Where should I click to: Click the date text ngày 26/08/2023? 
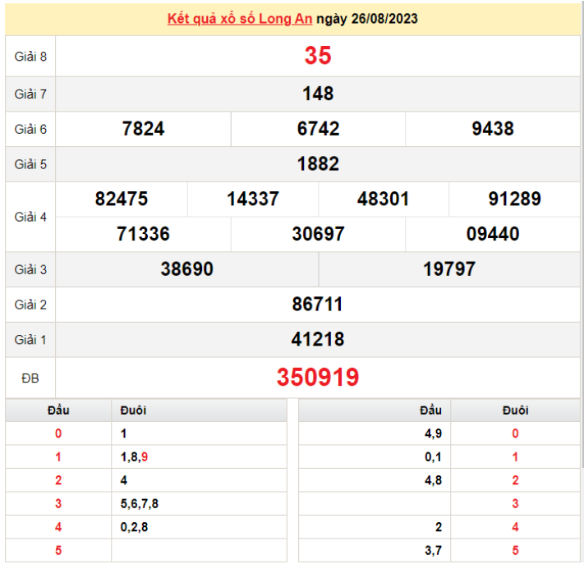(x=366, y=19)
